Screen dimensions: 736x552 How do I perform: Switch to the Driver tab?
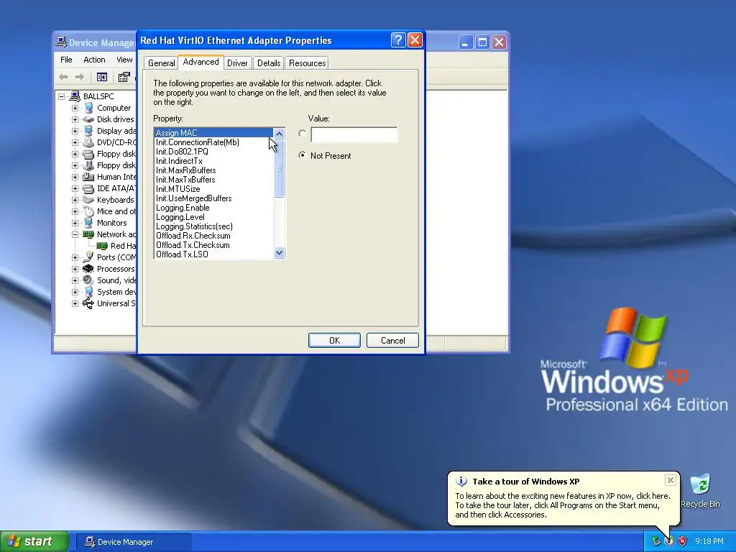point(237,63)
